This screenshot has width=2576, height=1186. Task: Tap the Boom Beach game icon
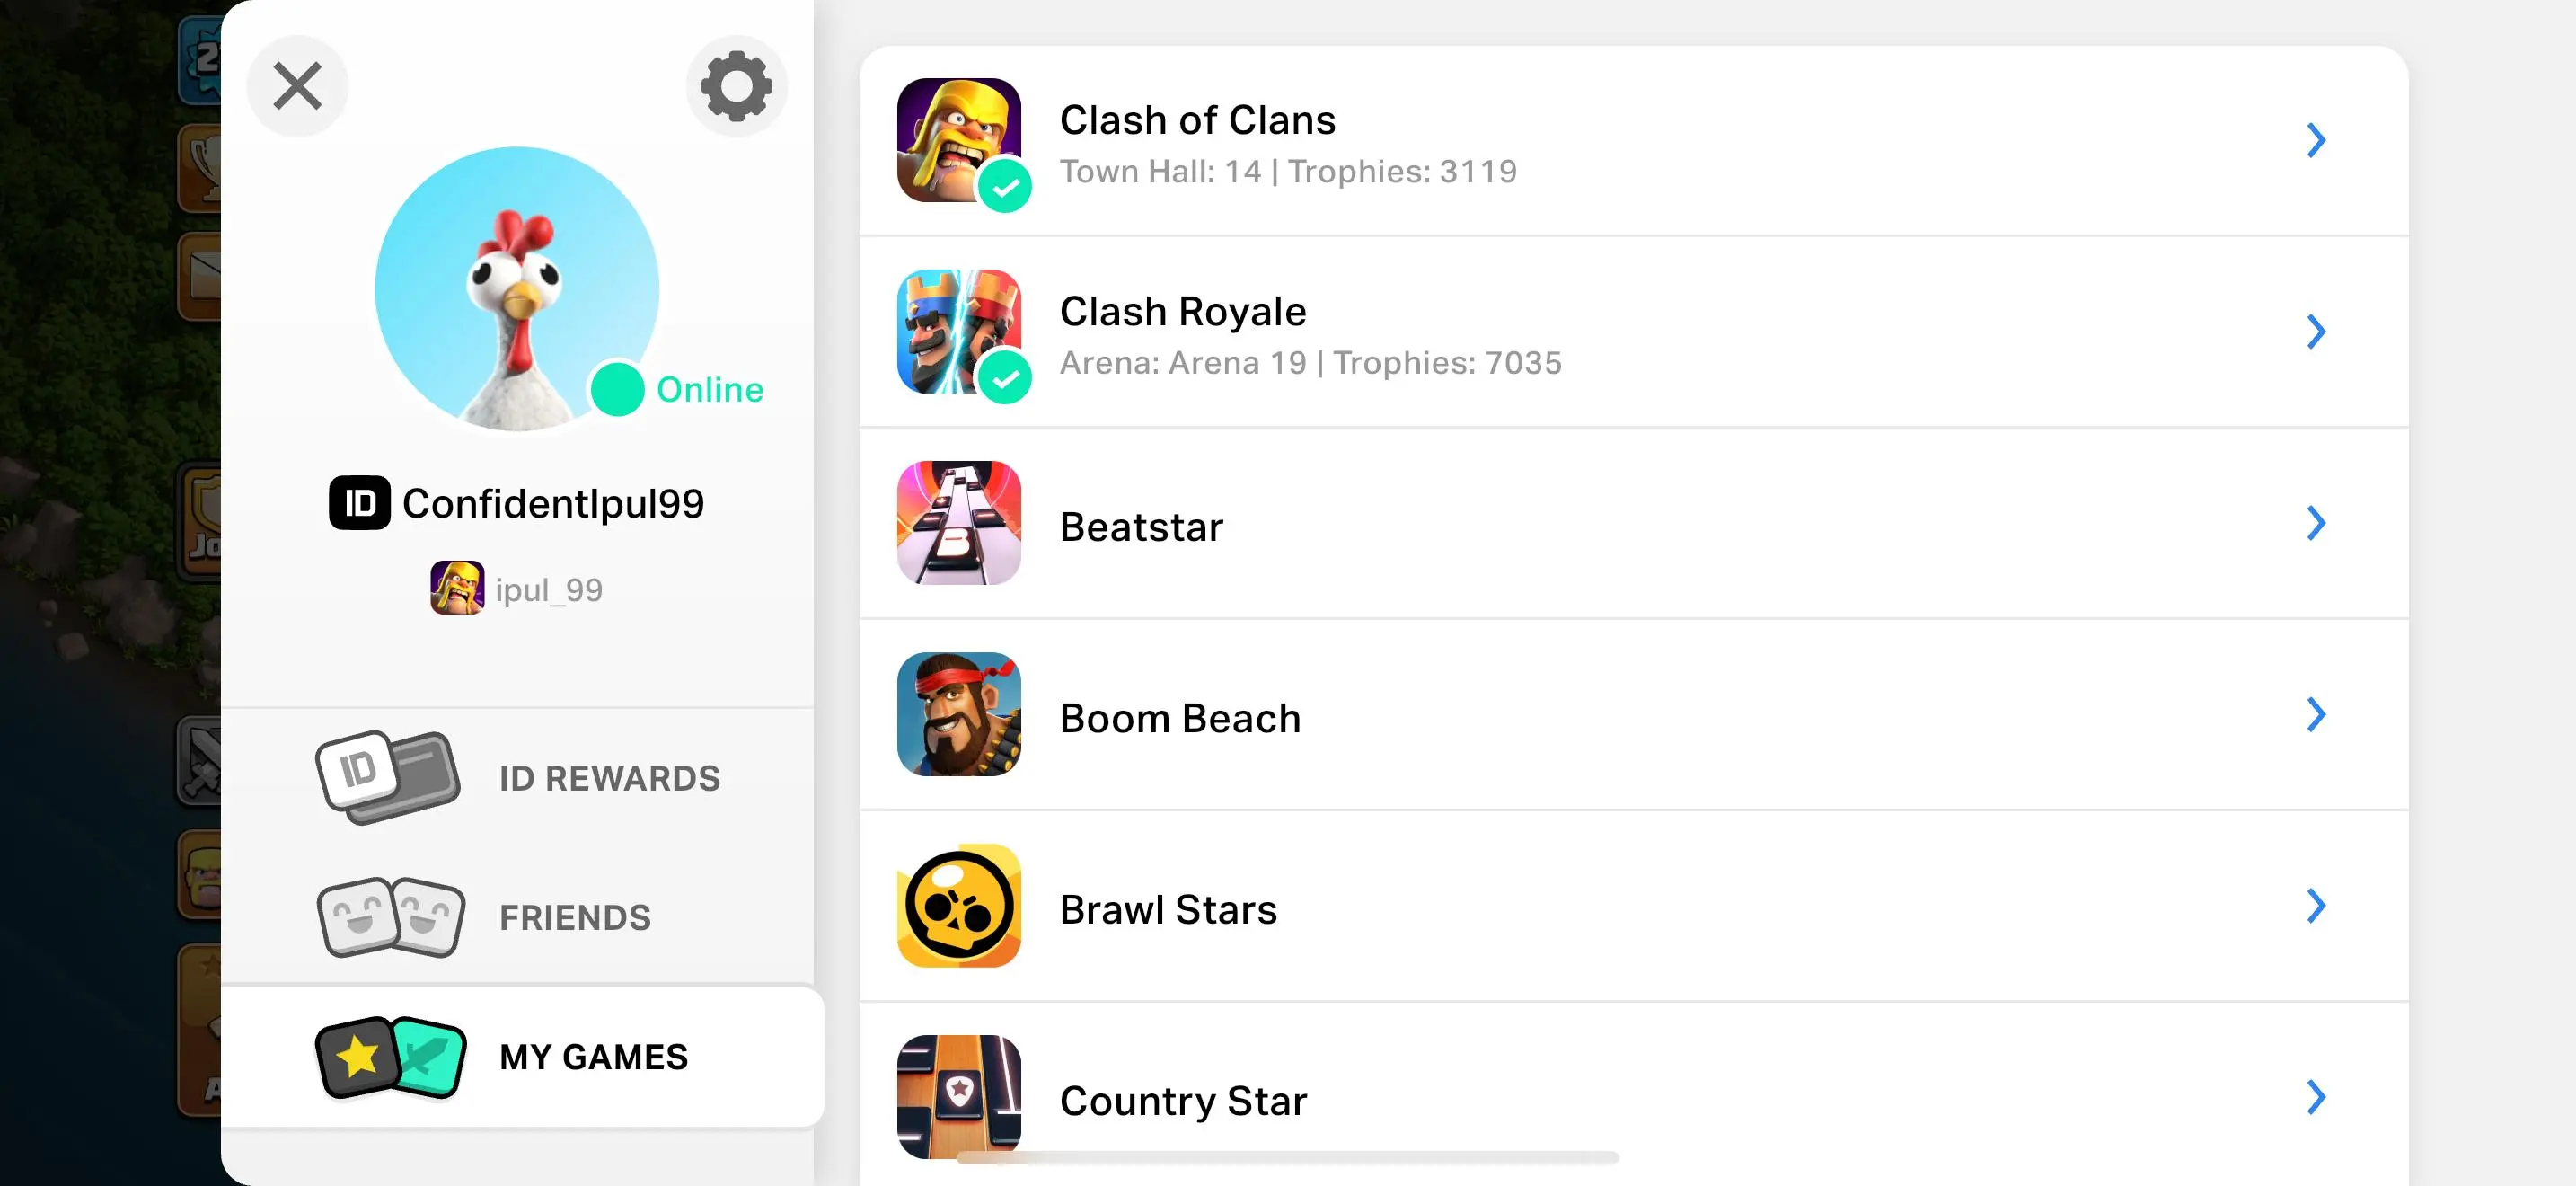(x=958, y=714)
